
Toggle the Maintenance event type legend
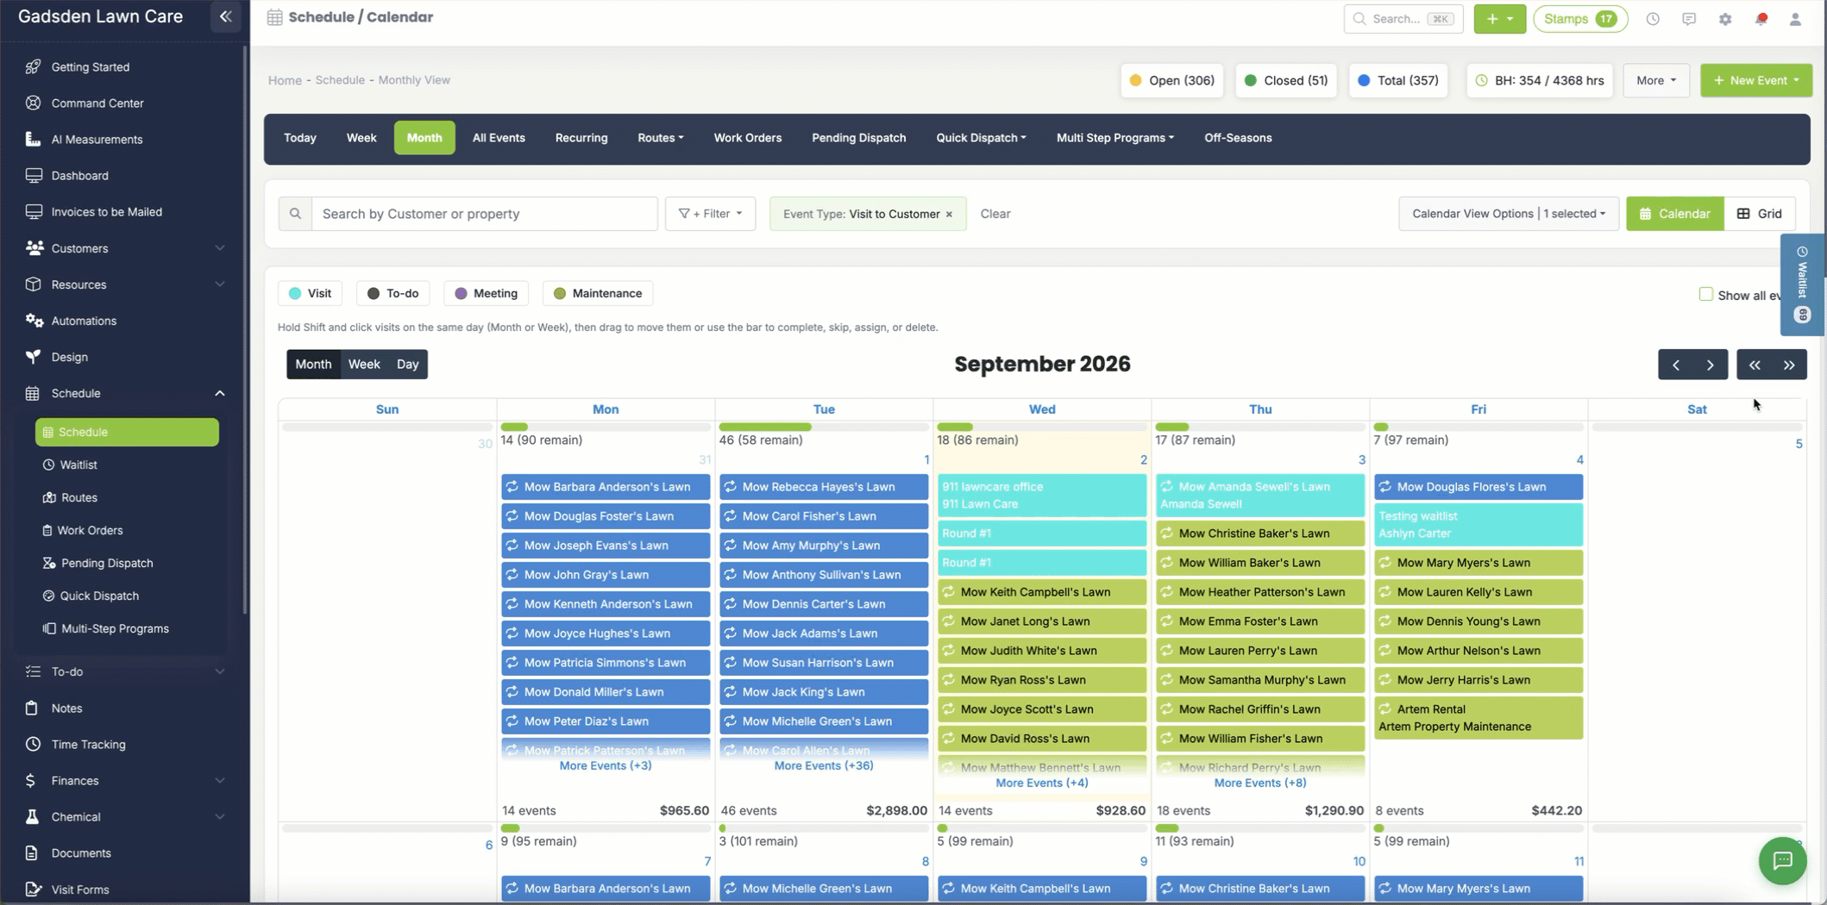pyautogui.click(x=598, y=293)
